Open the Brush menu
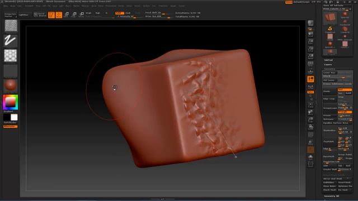The width and height of the screenshot is (358, 201). (13, 6)
